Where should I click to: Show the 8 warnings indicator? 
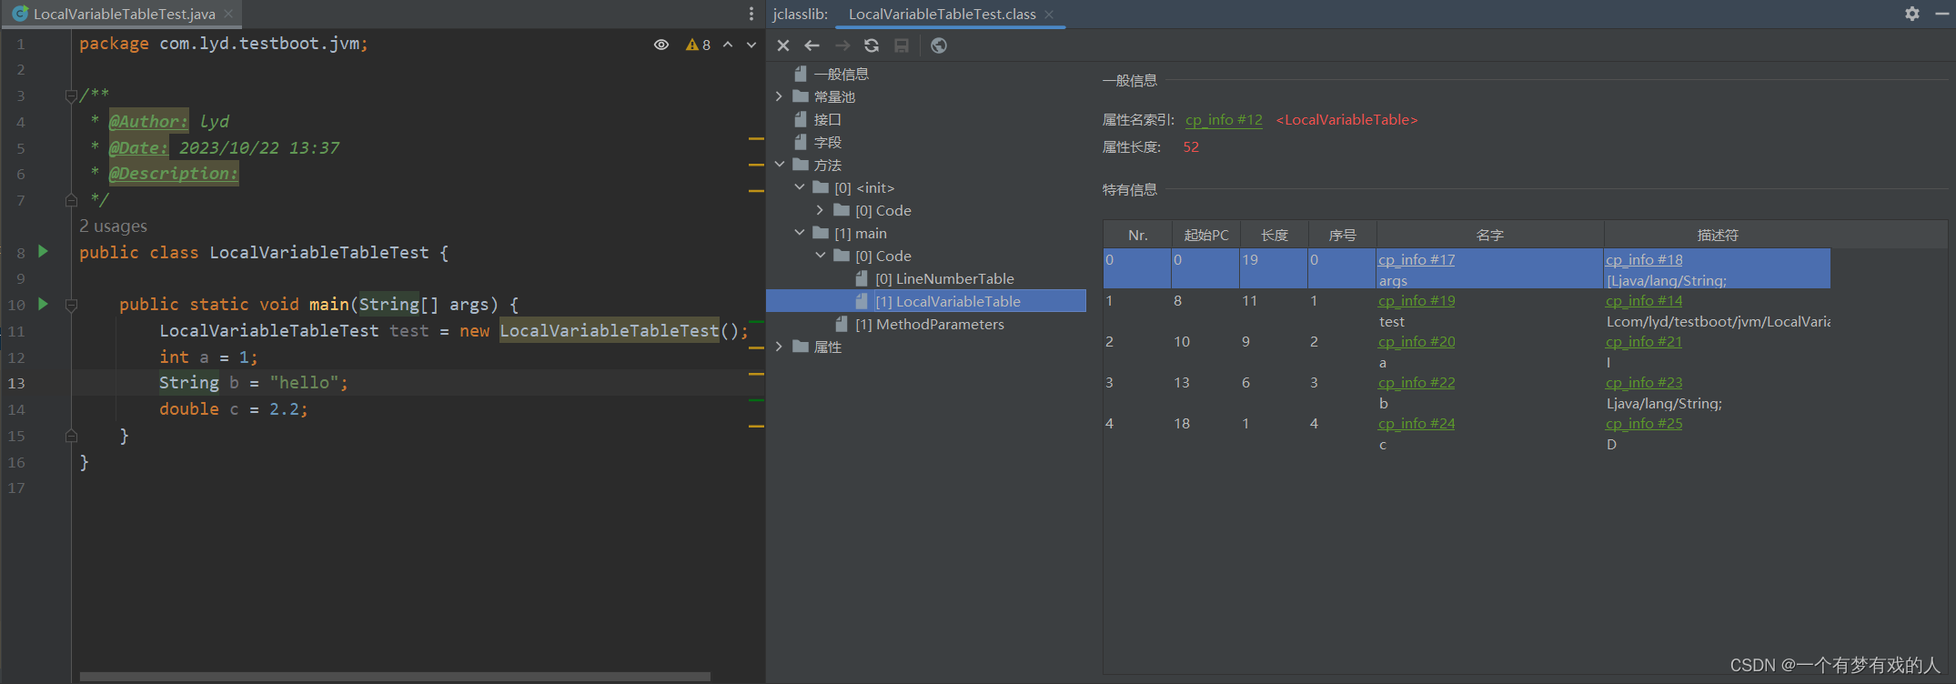(x=698, y=45)
